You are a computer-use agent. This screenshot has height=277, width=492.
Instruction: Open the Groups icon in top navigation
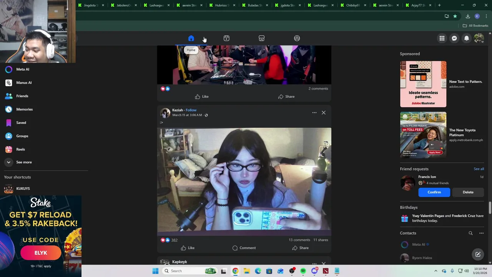coord(297,38)
